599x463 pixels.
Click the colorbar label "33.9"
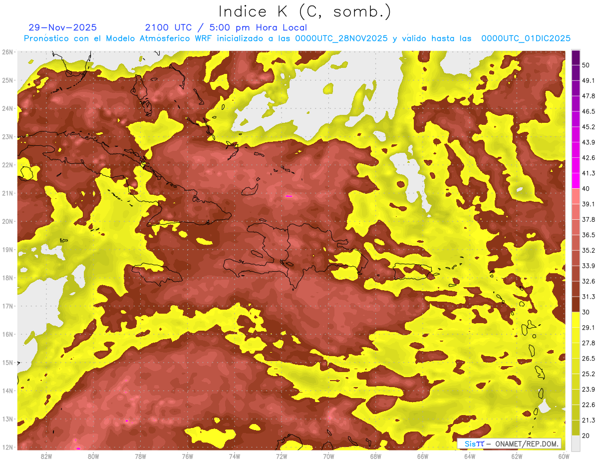[589, 266]
